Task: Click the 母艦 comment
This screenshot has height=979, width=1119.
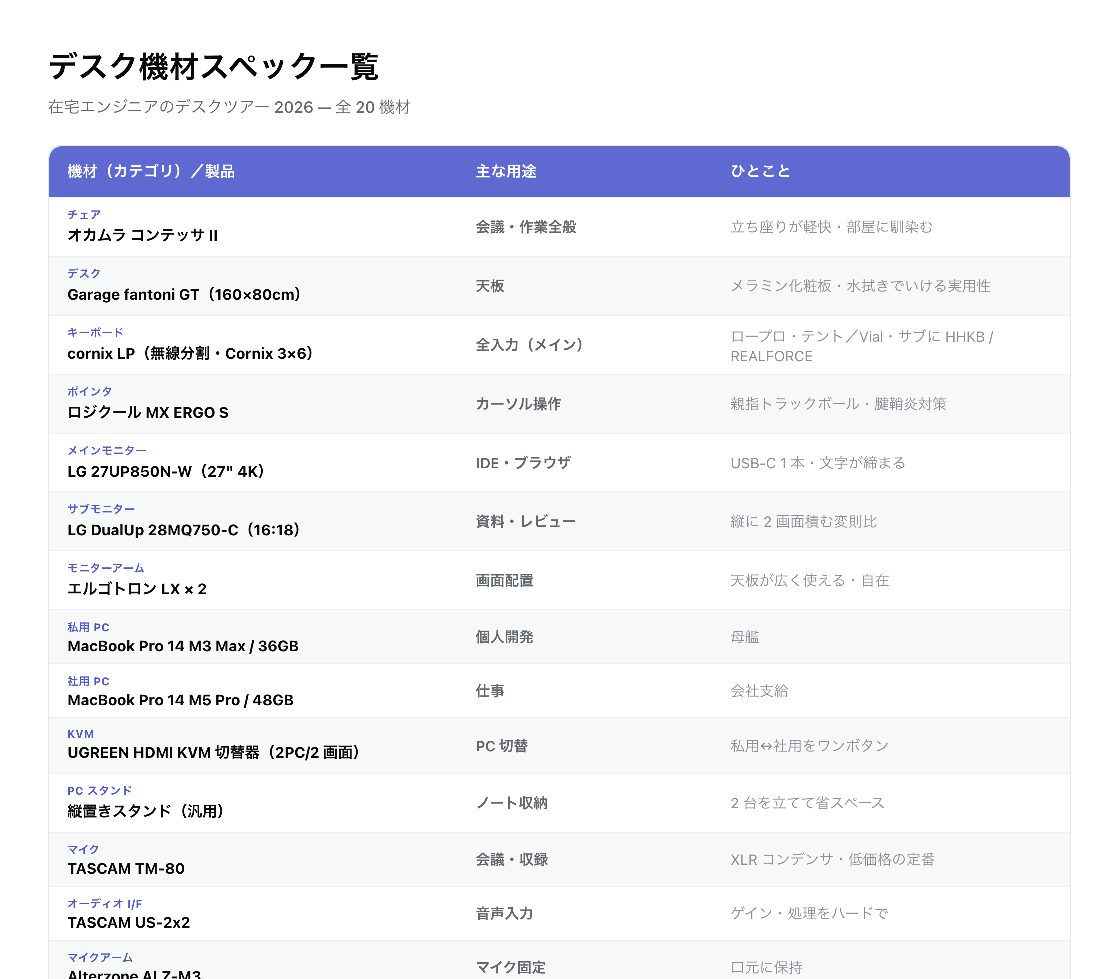Action: (x=745, y=637)
